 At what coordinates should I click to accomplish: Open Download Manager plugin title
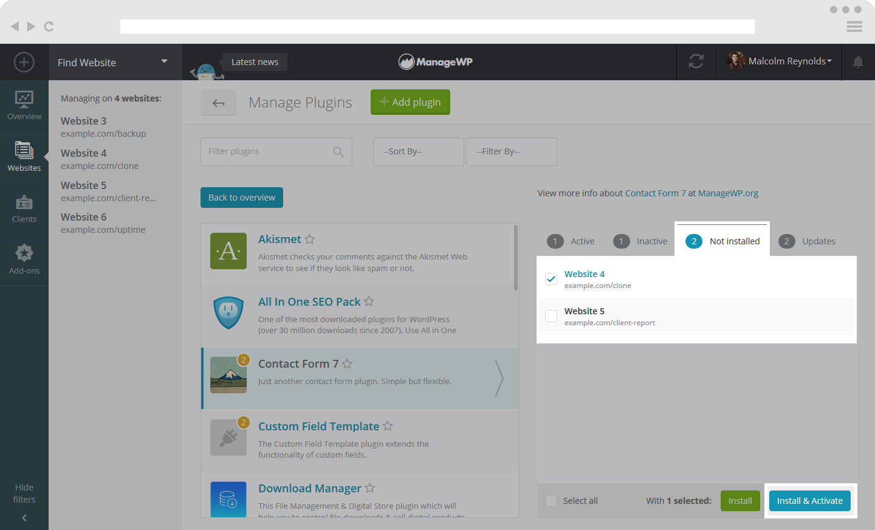click(310, 489)
